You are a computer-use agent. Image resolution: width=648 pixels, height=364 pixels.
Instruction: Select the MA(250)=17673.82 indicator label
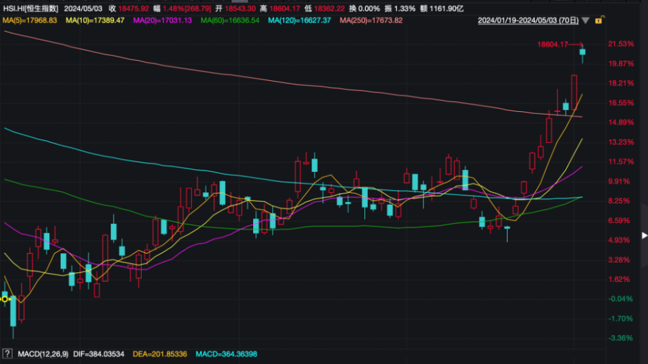(x=371, y=20)
